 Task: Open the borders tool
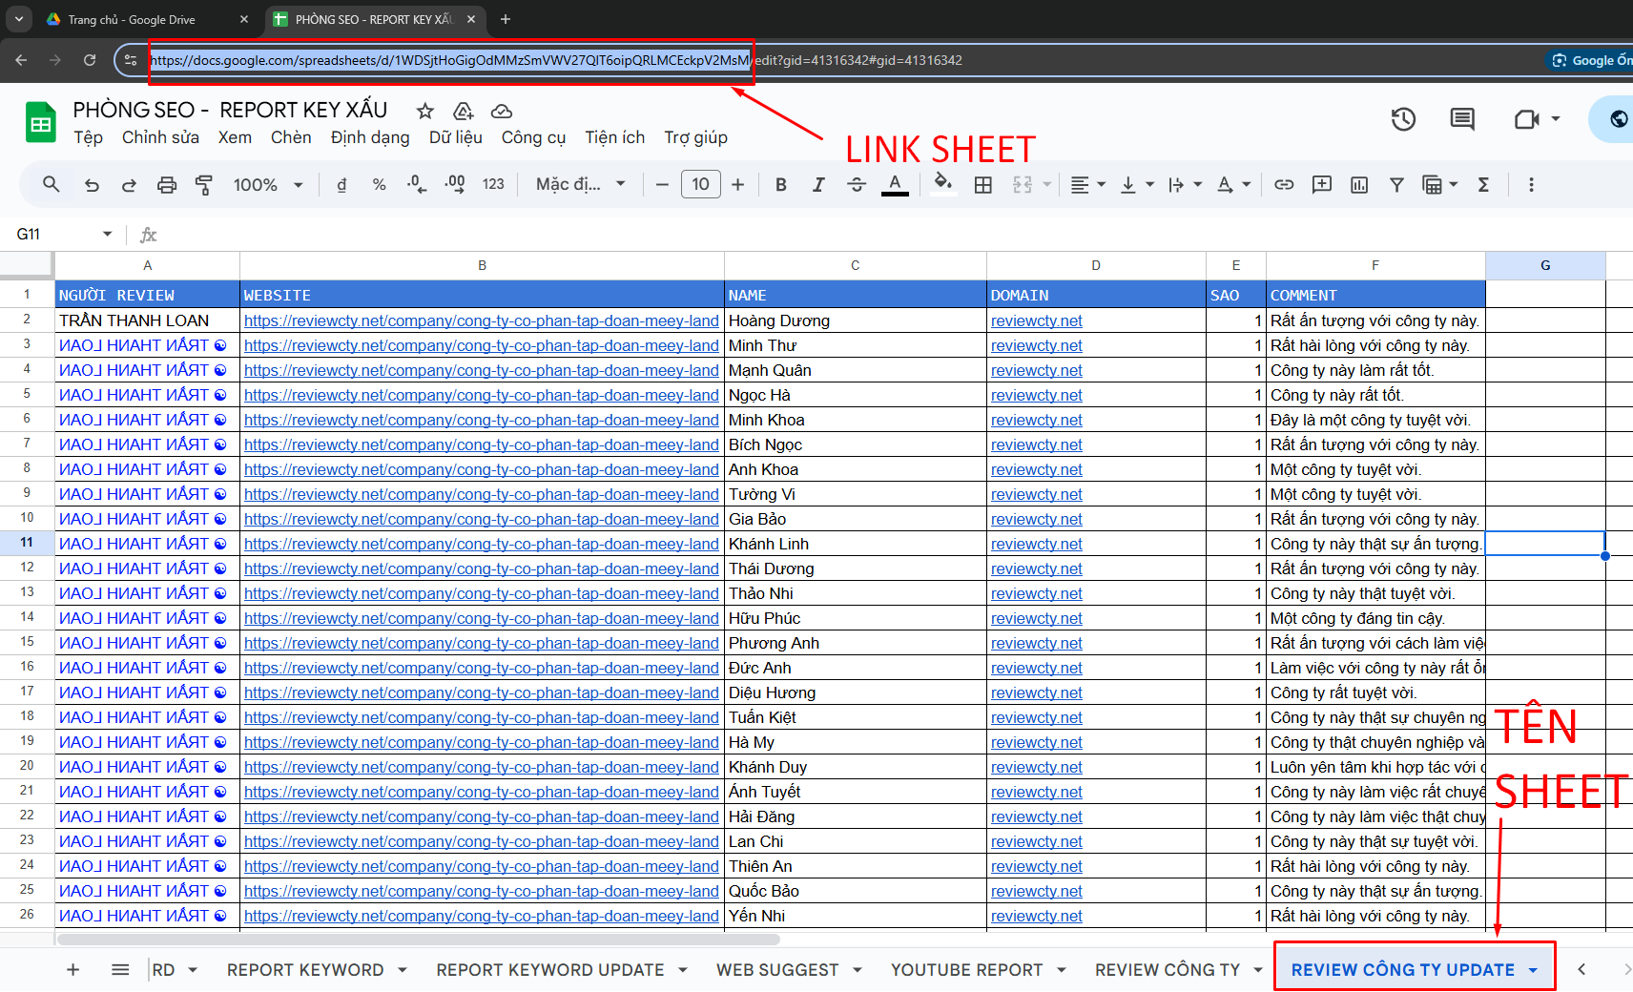983,184
